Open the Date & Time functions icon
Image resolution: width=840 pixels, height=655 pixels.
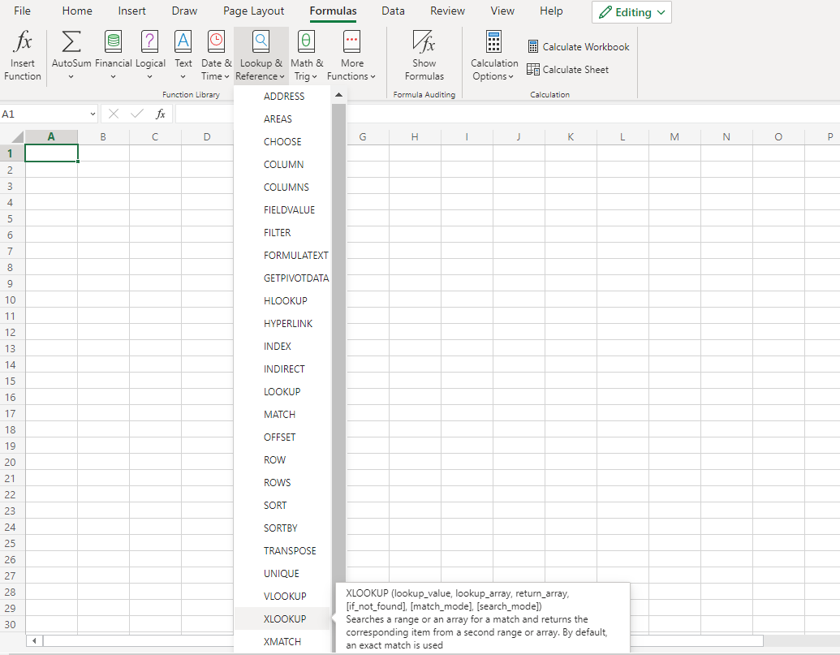tap(216, 43)
